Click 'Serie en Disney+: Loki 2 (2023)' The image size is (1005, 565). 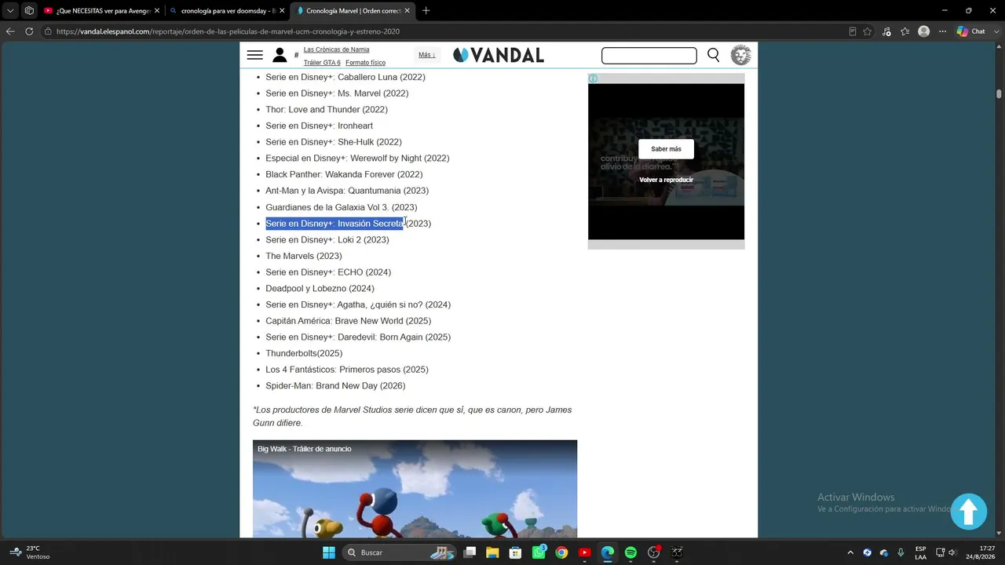click(327, 240)
